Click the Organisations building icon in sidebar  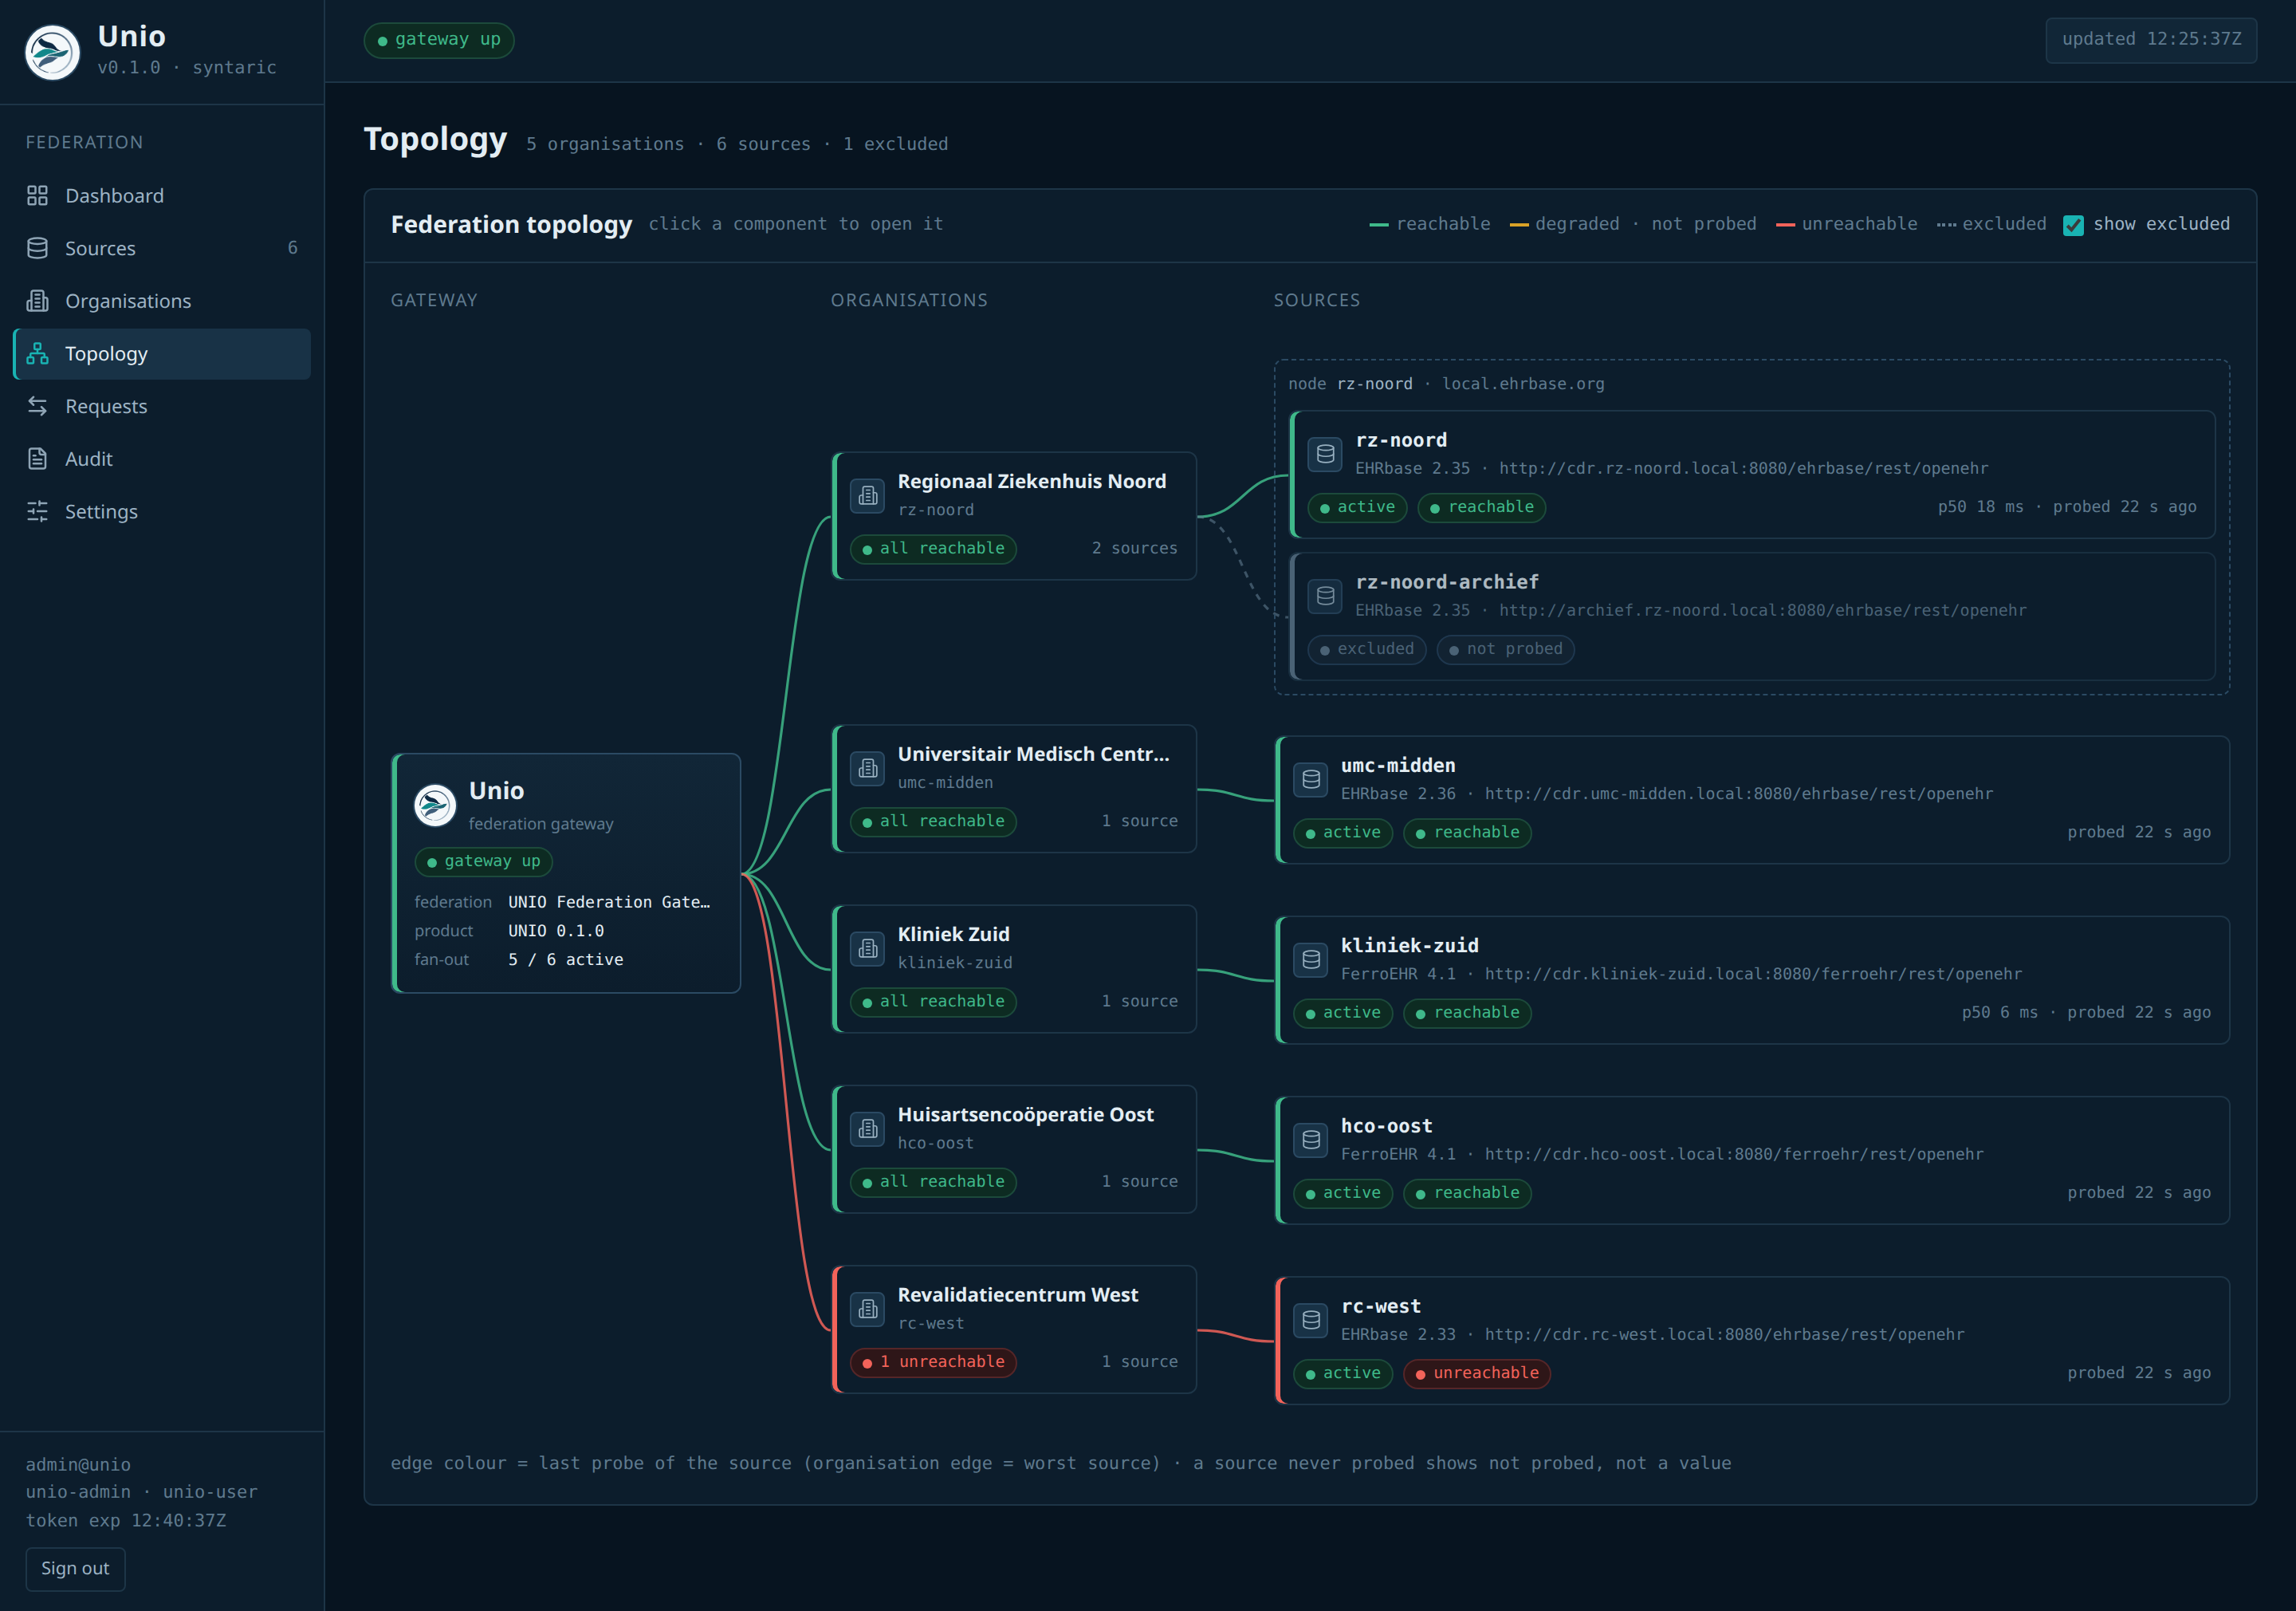(x=37, y=300)
